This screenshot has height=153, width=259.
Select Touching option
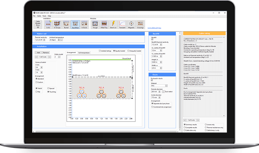pos(52,92)
